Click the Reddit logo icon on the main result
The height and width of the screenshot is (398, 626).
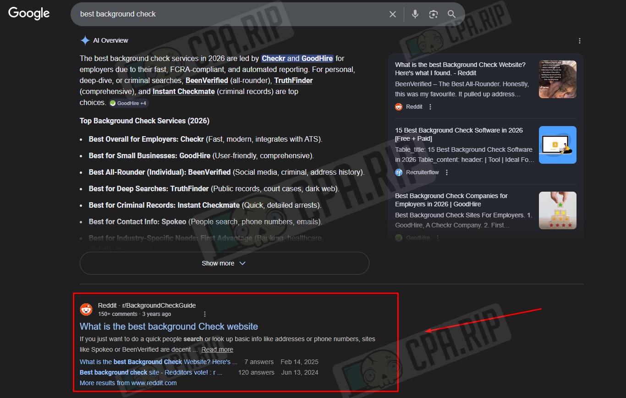click(87, 309)
